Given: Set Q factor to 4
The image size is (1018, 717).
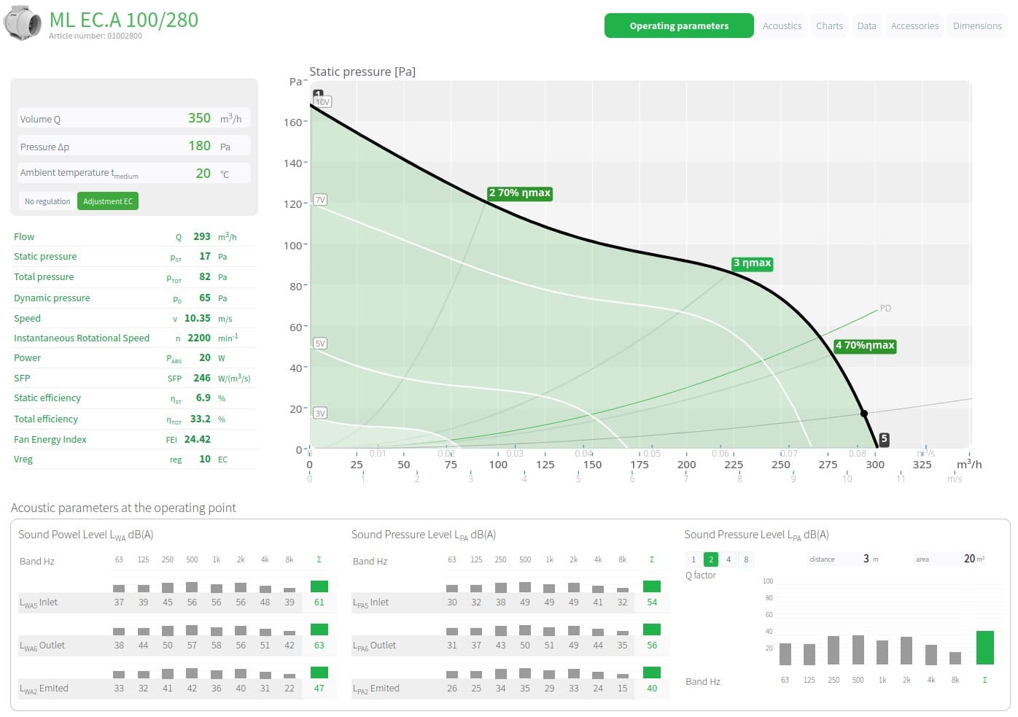Looking at the screenshot, I should click(x=728, y=559).
